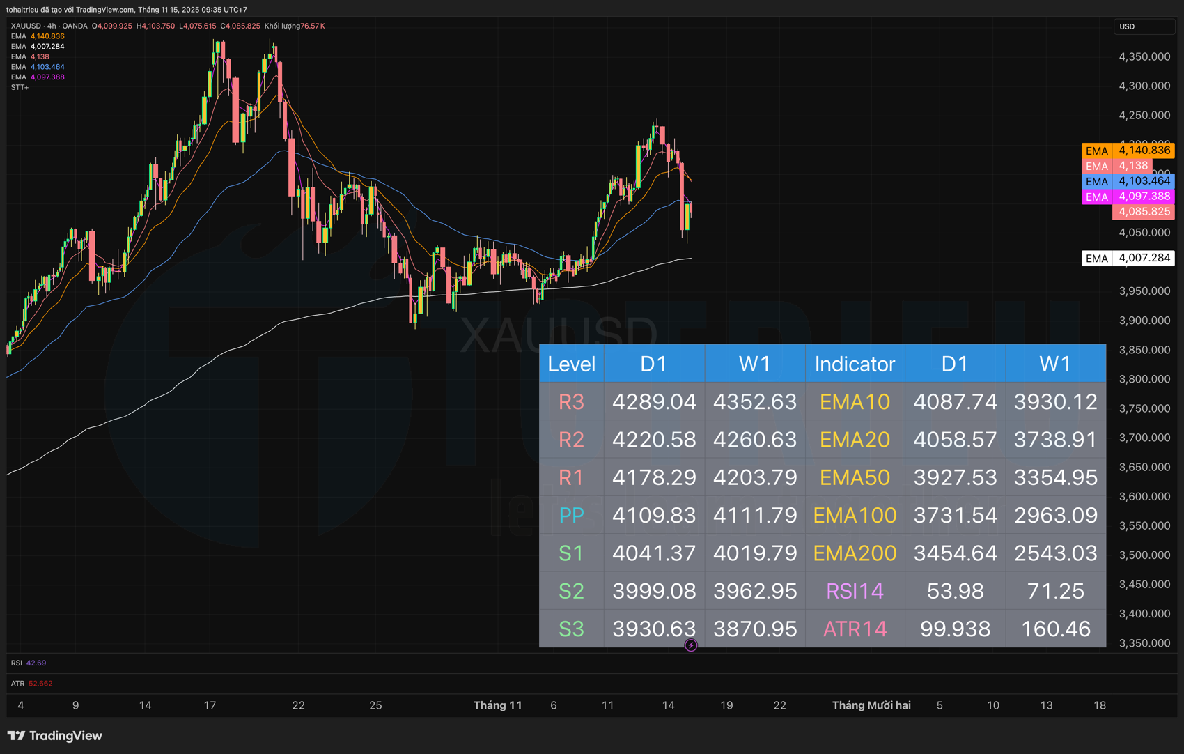The height and width of the screenshot is (754, 1184).
Task: Click the red last-price label 4,085.825
Action: 1144,211
